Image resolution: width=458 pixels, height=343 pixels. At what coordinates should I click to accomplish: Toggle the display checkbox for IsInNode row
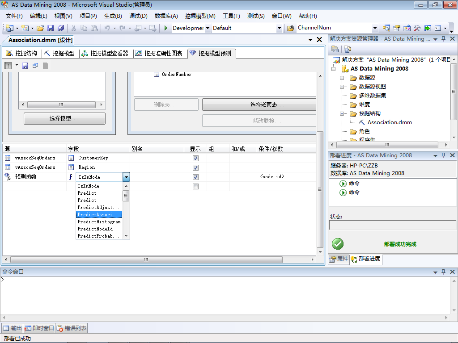196,177
